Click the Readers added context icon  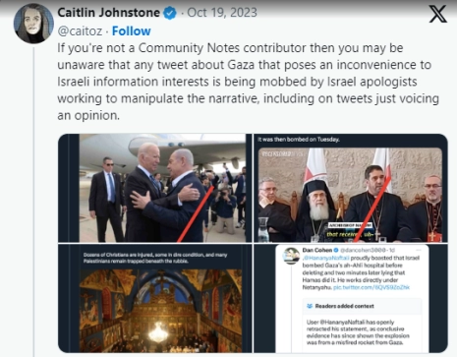click(310, 306)
